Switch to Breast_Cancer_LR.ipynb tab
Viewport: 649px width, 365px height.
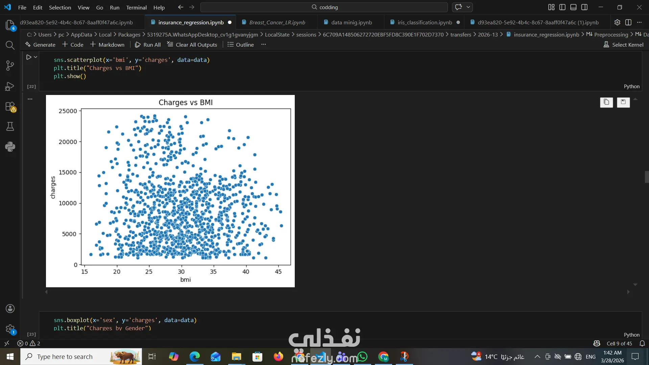point(277,22)
